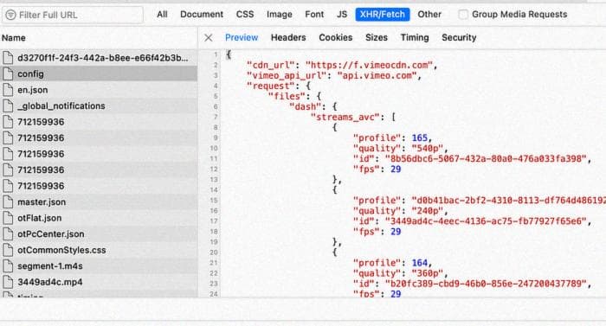Click the Name column header
The width and height of the screenshot is (606, 326).
tap(14, 38)
